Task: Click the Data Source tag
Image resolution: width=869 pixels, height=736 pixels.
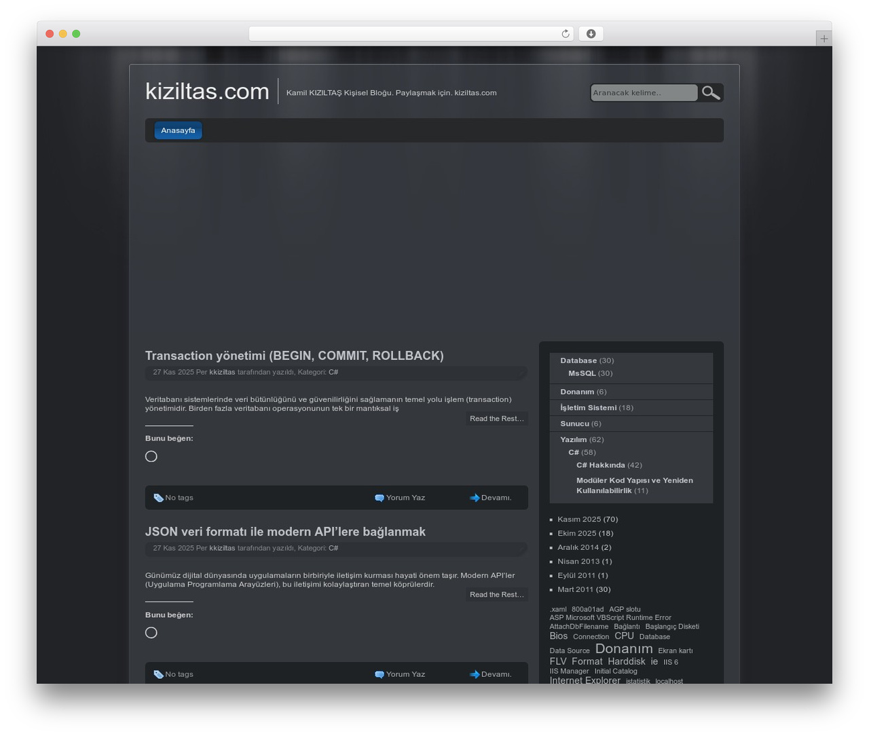Action: (x=570, y=650)
